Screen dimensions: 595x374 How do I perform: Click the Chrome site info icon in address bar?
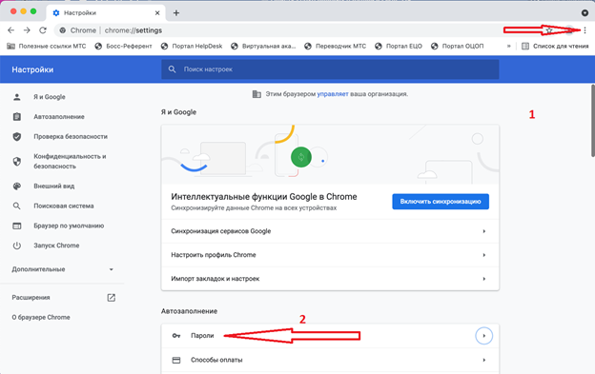click(x=63, y=30)
